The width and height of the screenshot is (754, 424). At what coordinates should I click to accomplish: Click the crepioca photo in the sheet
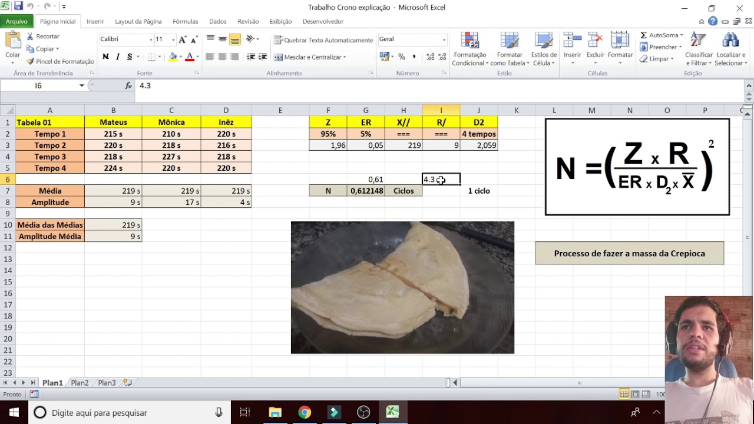pos(402,287)
